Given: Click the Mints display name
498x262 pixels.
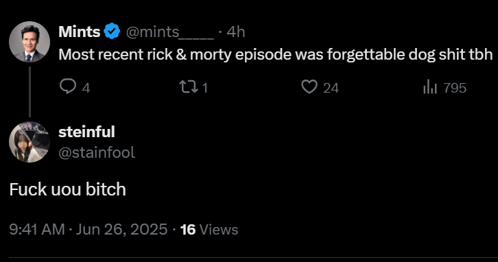Looking at the screenshot, I should coord(80,32).
